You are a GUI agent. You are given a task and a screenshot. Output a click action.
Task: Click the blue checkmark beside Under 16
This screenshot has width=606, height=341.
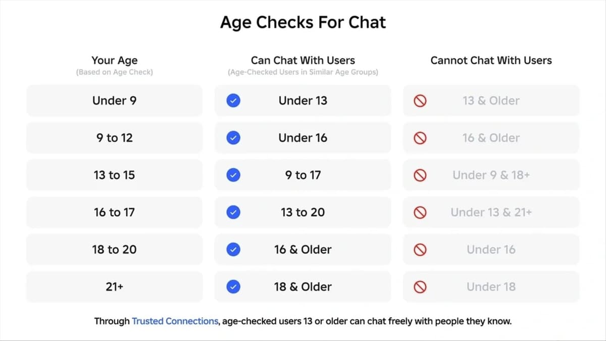click(x=233, y=138)
